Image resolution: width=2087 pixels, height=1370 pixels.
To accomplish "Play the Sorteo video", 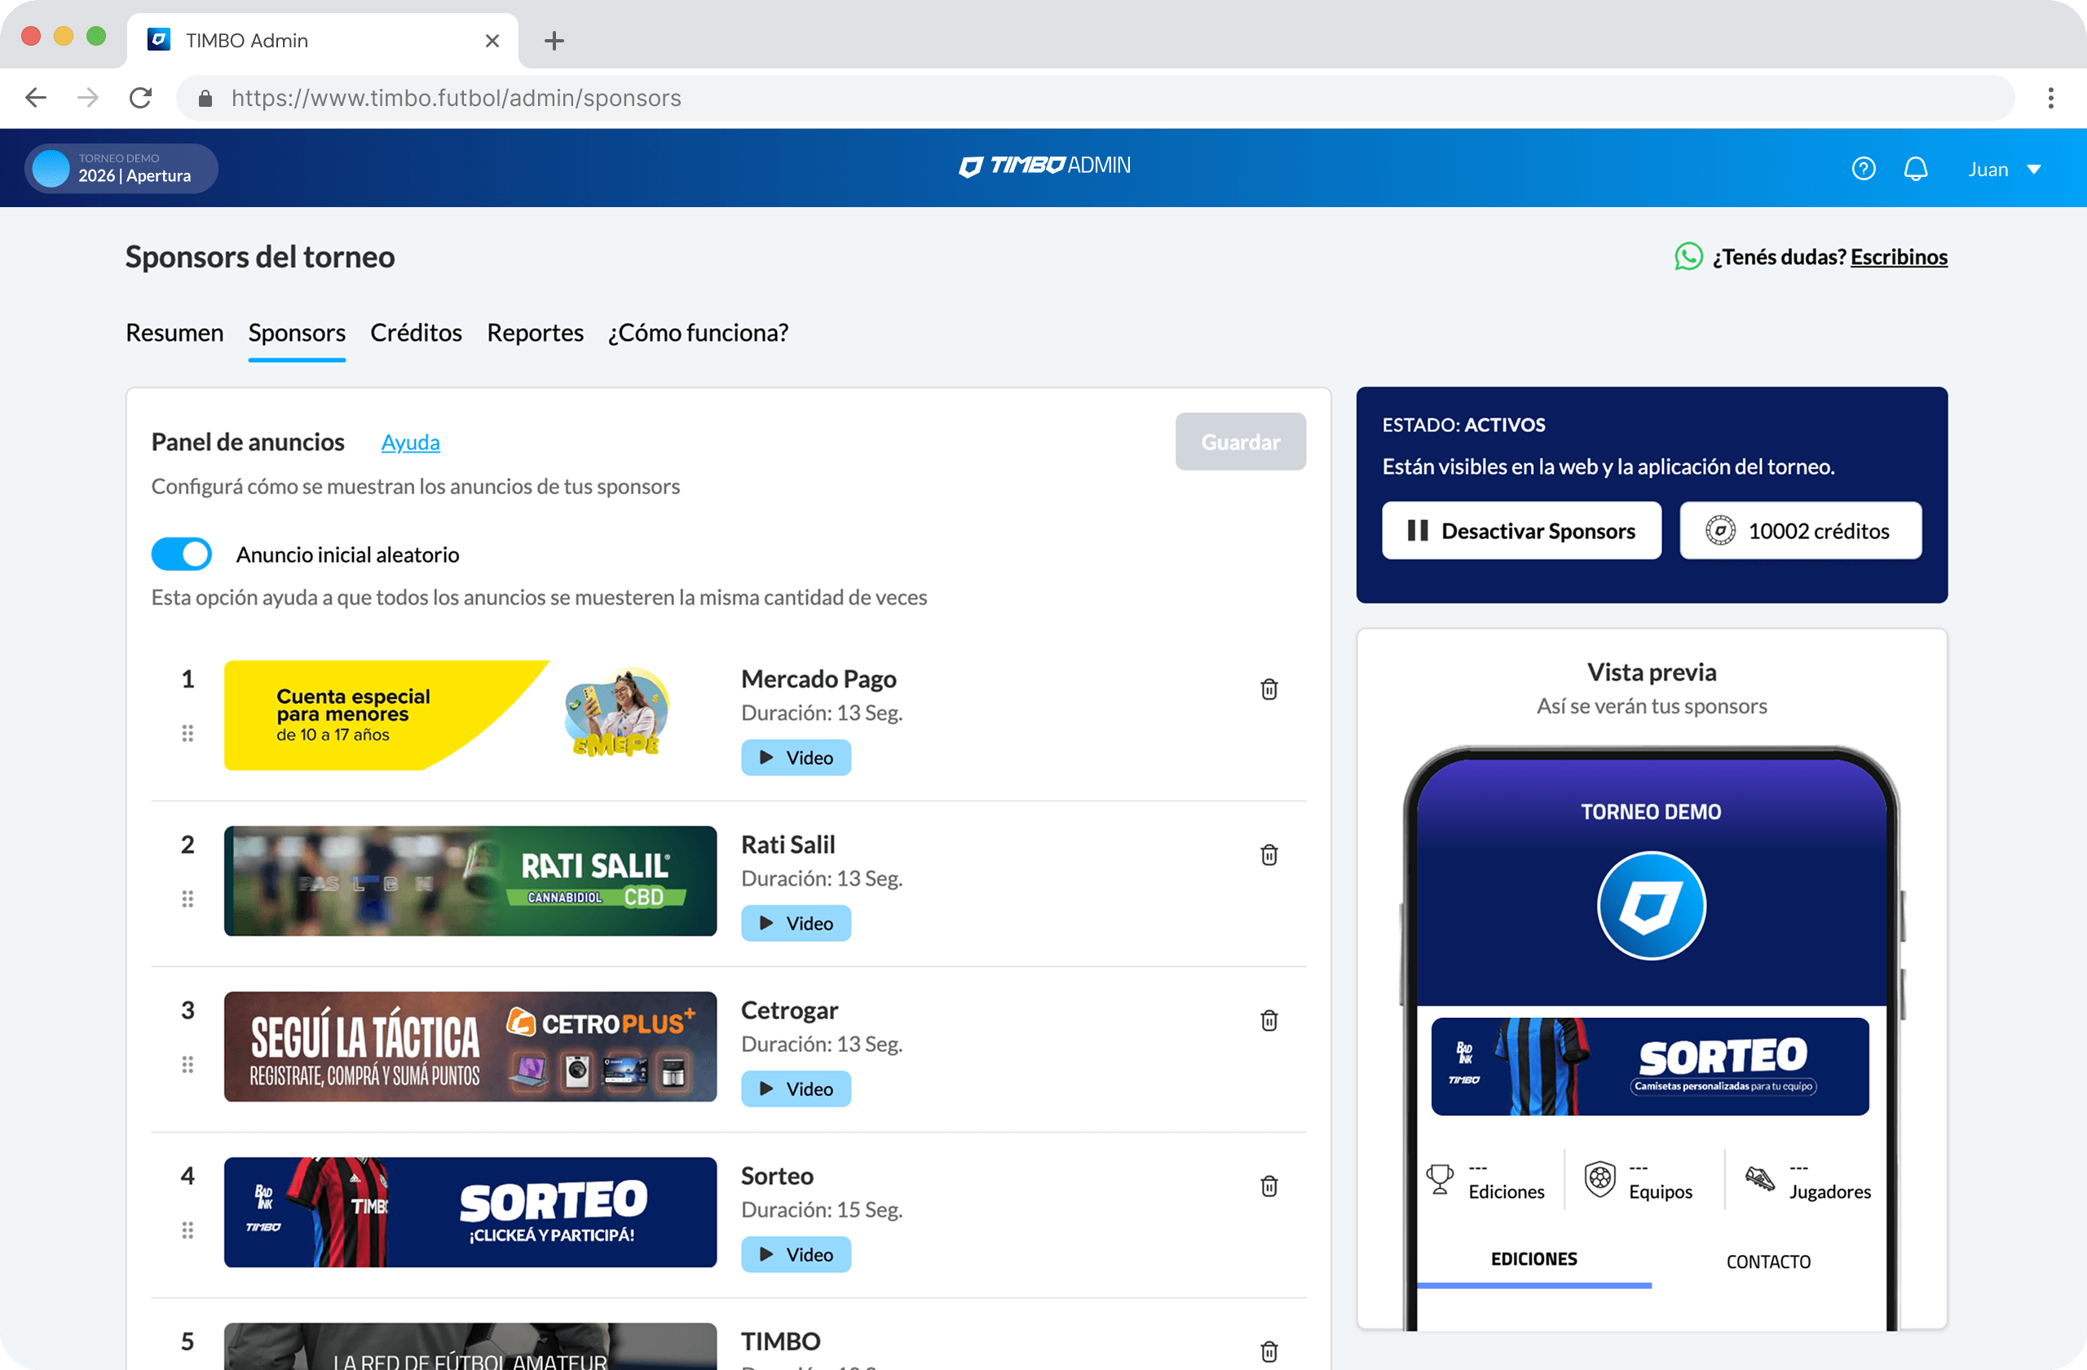I will point(796,1255).
